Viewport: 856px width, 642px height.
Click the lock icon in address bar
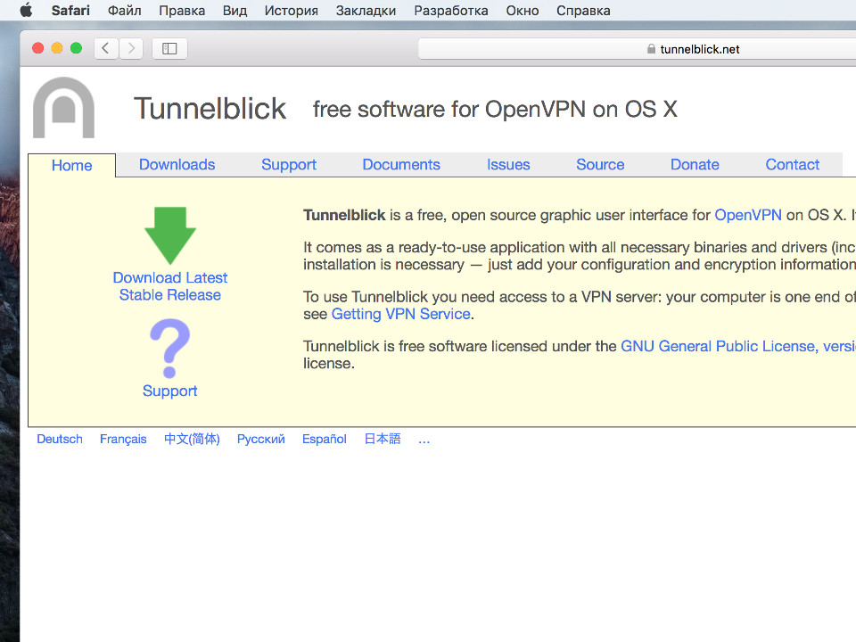[x=651, y=48]
